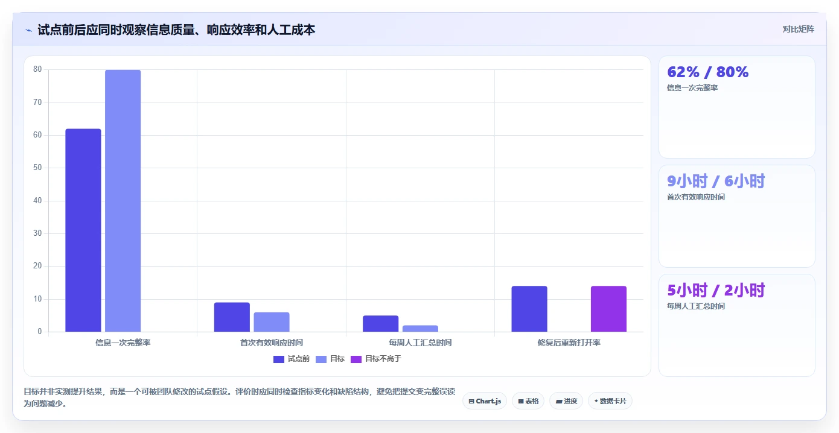Click the y-axis tick value 10
This screenshot has width=839, height=433.
point(37,299)
